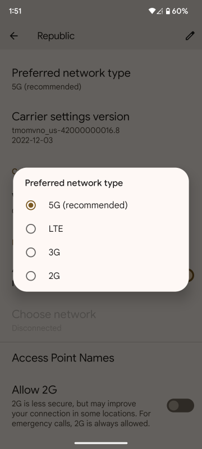Tap Choose network entry
The width and height of the screenshot is (202, 449).
(101, 320)
